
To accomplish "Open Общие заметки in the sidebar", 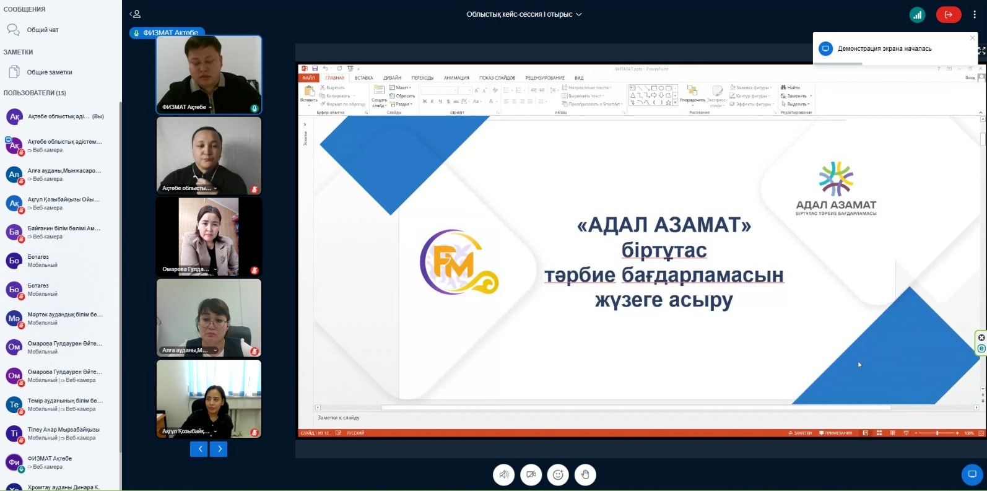I will click(x=49, y=72).
